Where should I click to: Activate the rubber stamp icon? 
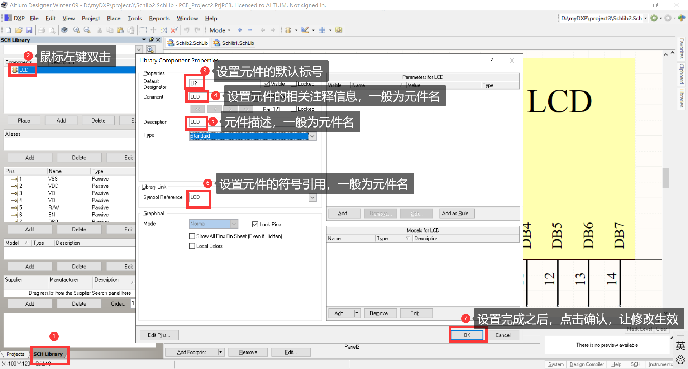pos(131,30)
